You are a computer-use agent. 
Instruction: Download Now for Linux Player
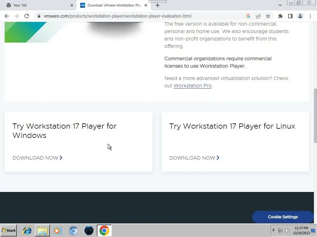194,158
